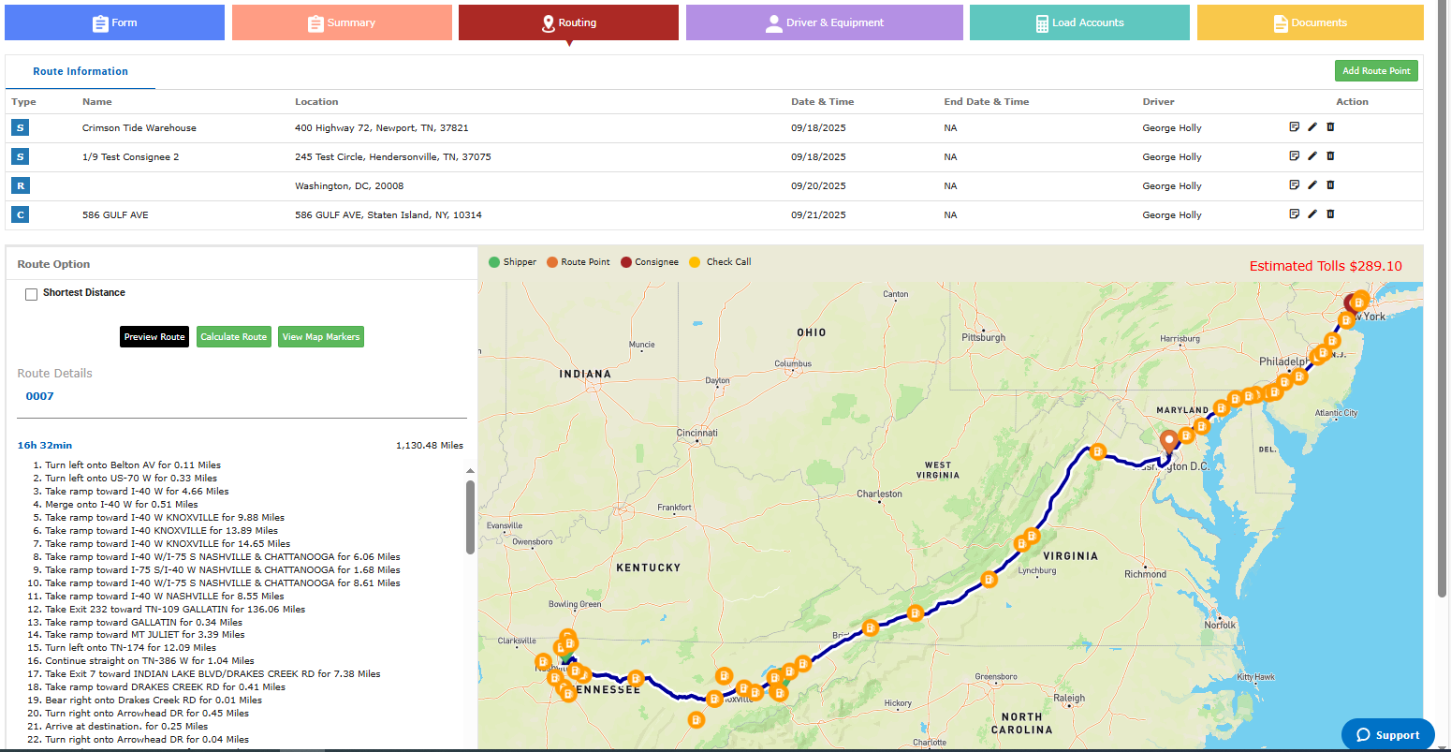The width and height of the screenshot is (1451, 752).
Task: Open the Load Accounts tab
Action: point(1078,22)
